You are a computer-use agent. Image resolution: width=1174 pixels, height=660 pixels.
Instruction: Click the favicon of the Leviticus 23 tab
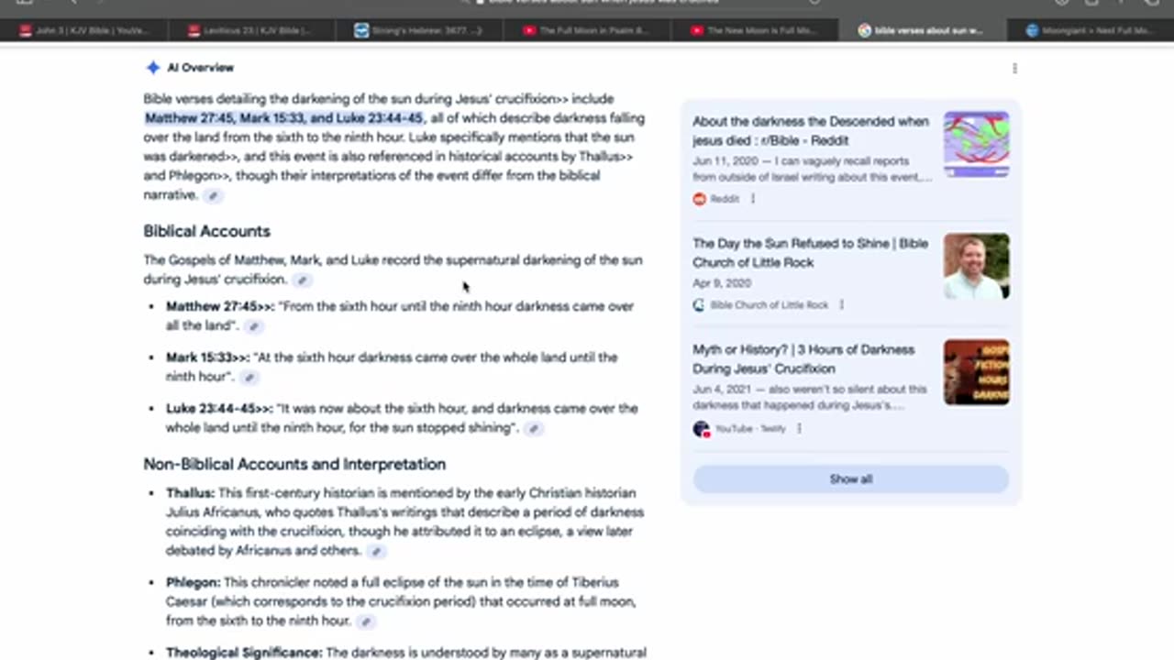[194, 30]
